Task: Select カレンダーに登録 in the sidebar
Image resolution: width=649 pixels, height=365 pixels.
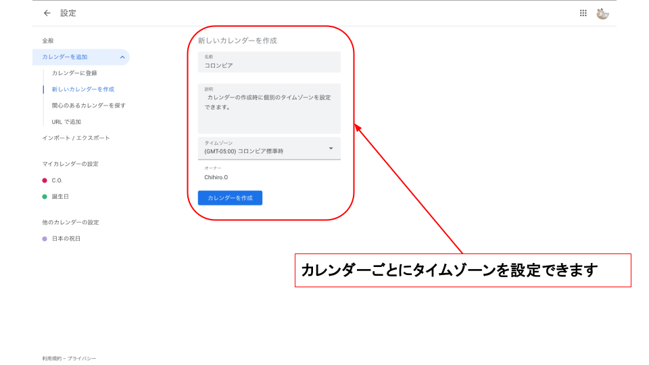Action: pyautogui.click(x=74, y=73)
